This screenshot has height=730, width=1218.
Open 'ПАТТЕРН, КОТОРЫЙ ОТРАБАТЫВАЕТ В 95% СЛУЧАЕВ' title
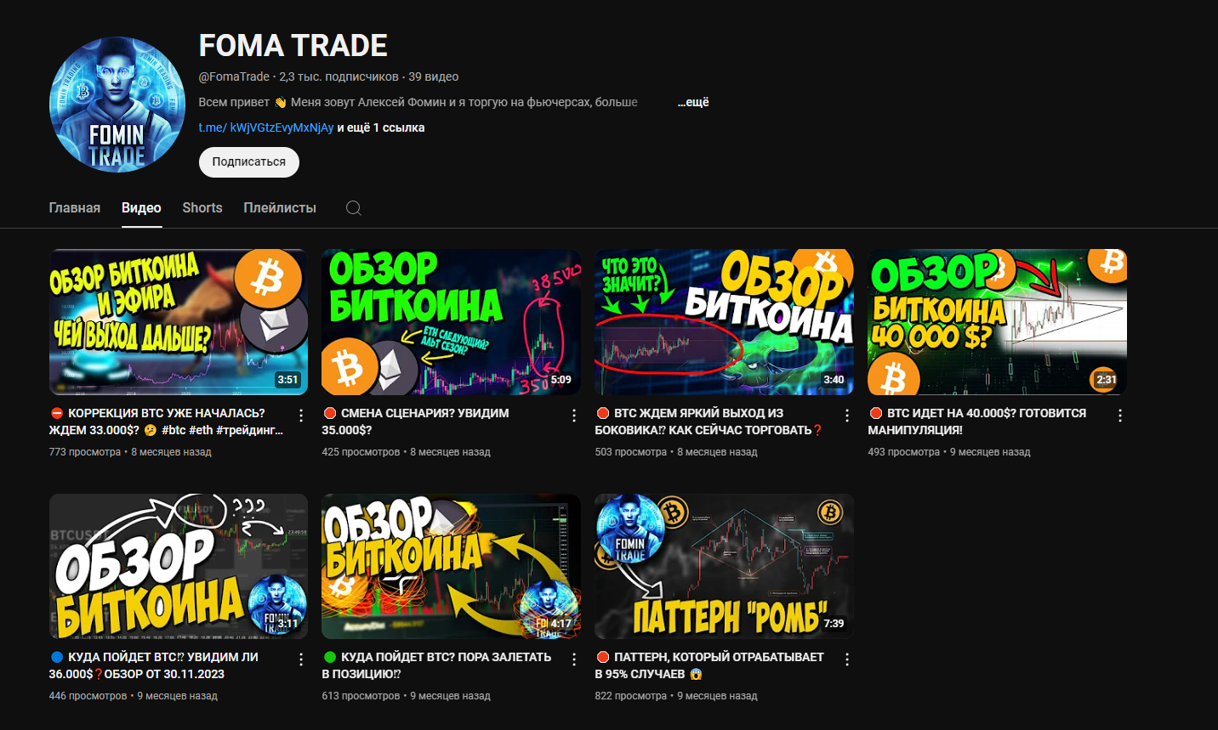click(x=709, y=665)
